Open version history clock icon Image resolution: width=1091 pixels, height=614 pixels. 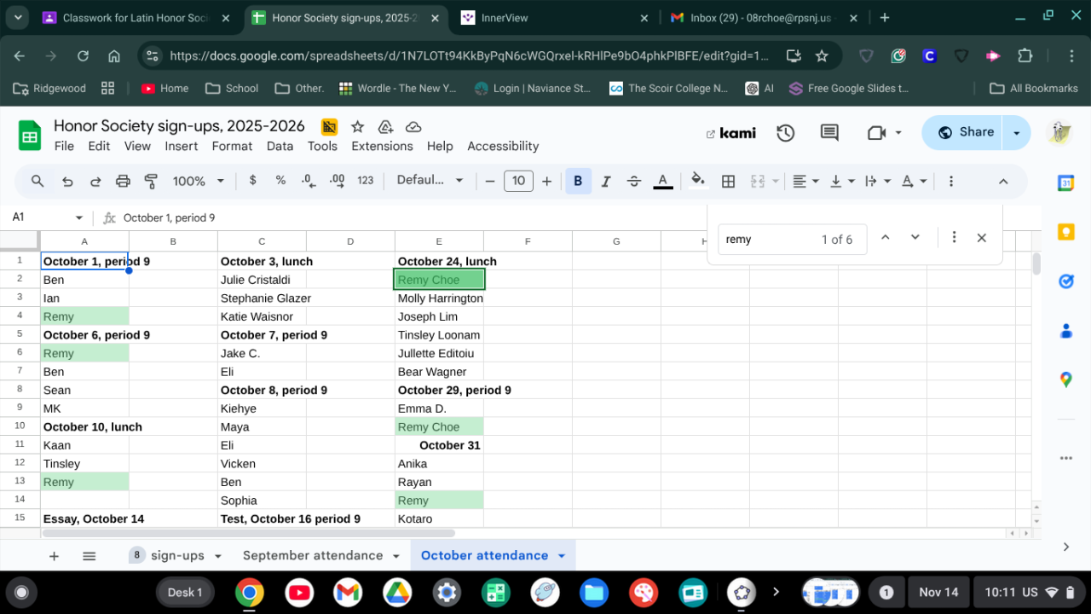tap(785, 133)
